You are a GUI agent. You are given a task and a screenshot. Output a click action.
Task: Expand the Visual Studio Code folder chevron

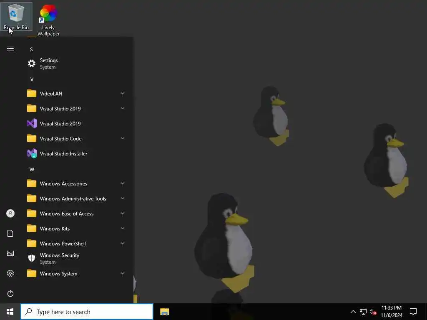[x=123, y=138]
